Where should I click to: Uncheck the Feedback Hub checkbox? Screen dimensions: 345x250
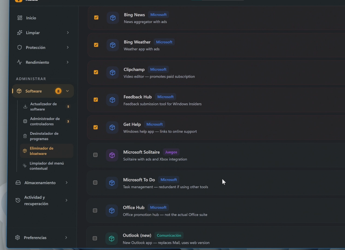coord(96,100)
